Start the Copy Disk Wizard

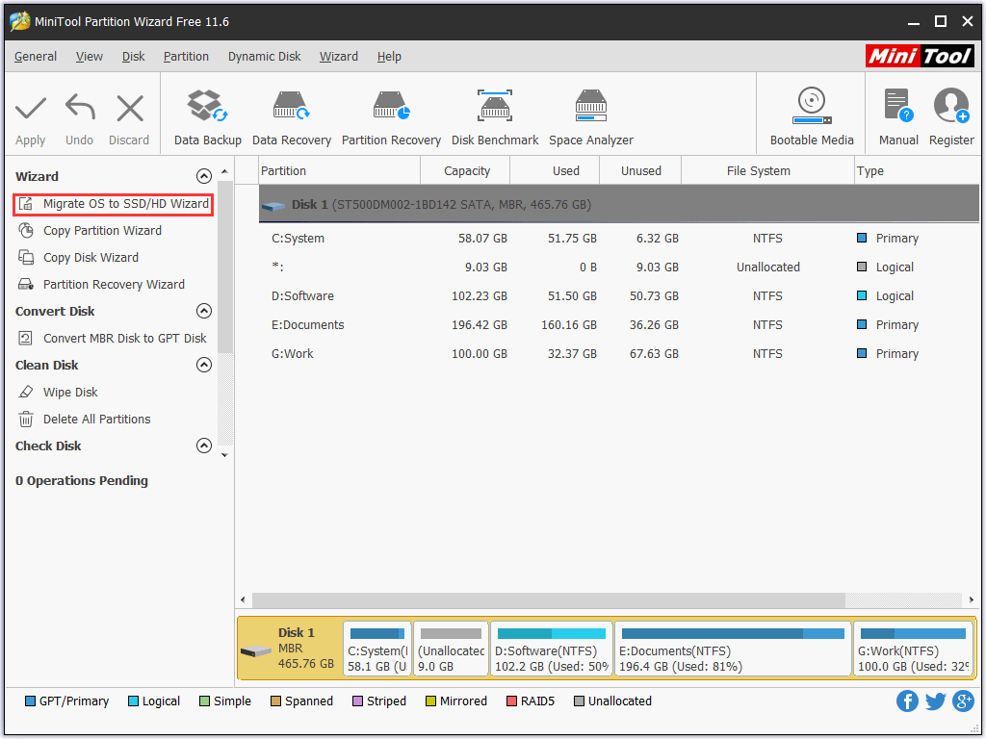[91, 258]
